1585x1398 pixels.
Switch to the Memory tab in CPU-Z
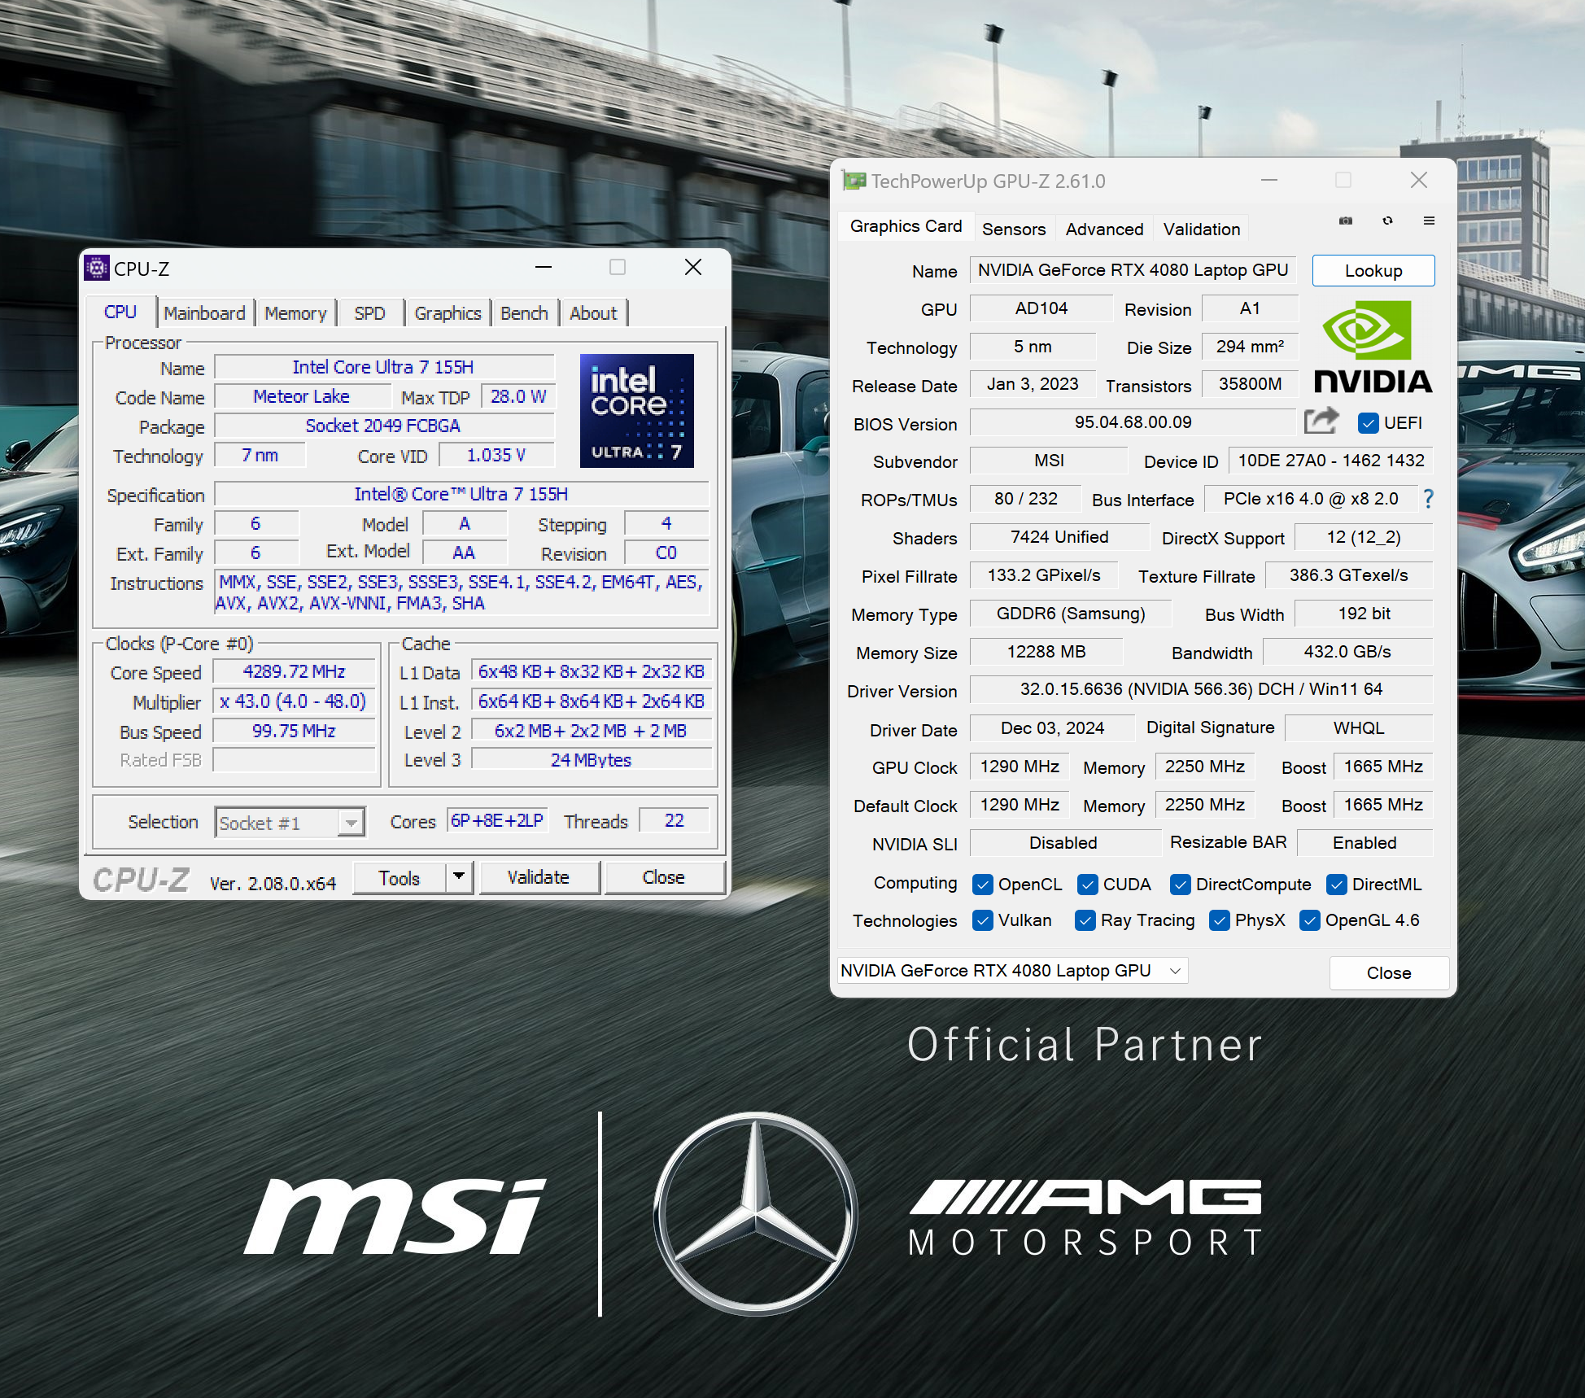point(295,313)
